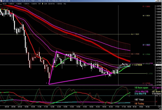Viewport: 162px width, 110px height.
Task: Click the 14:00 mark on the time axis
Action: click(78, 107)
